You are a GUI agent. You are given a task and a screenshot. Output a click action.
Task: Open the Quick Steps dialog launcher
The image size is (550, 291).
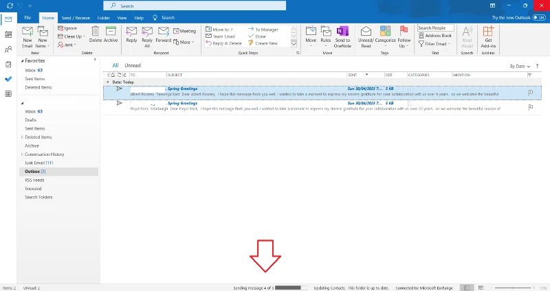point(298,53)
